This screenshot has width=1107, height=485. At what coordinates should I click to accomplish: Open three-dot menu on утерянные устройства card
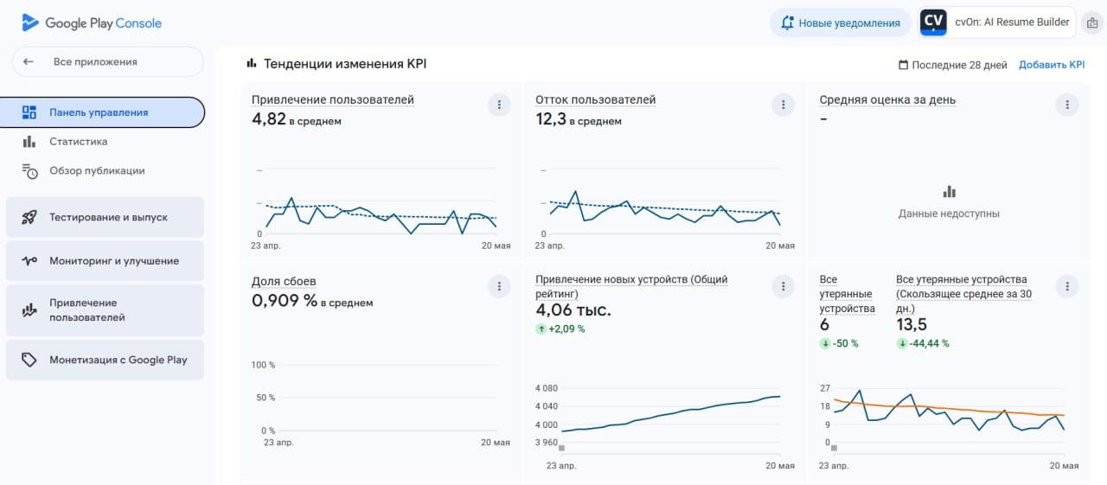[1067, 286]
